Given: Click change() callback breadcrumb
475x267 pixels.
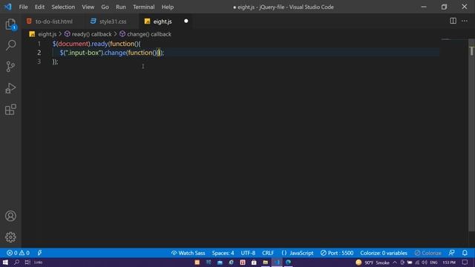Looking at the screenshot, I should click(x=145, y=34).
